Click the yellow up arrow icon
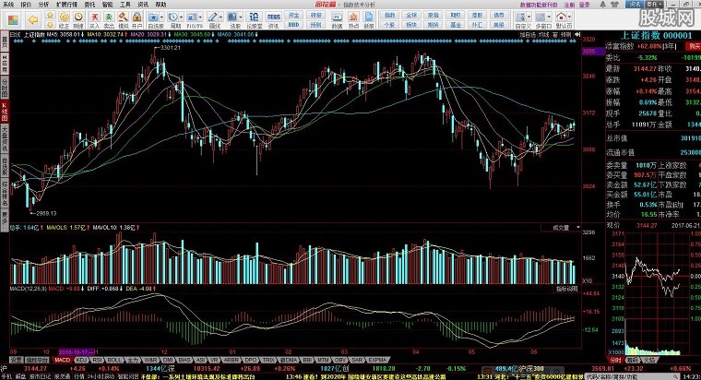 51,16
